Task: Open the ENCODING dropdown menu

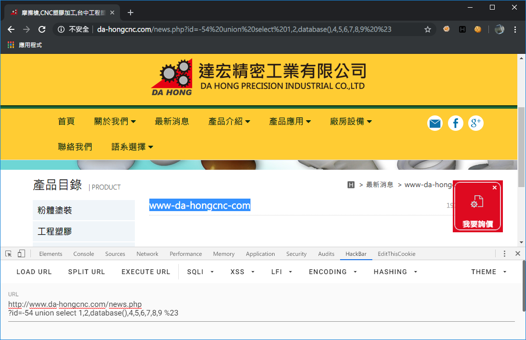Action: (x=333, y=272)
